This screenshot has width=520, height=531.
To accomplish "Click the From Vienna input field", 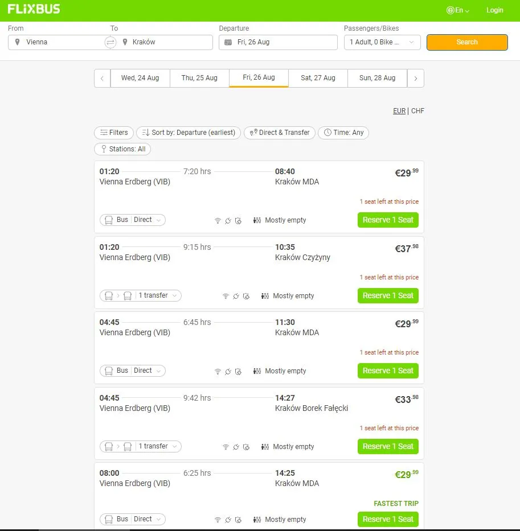I will (56, 42).
